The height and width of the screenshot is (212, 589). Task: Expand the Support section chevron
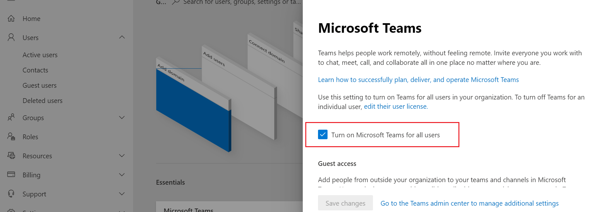coord(122,194)
